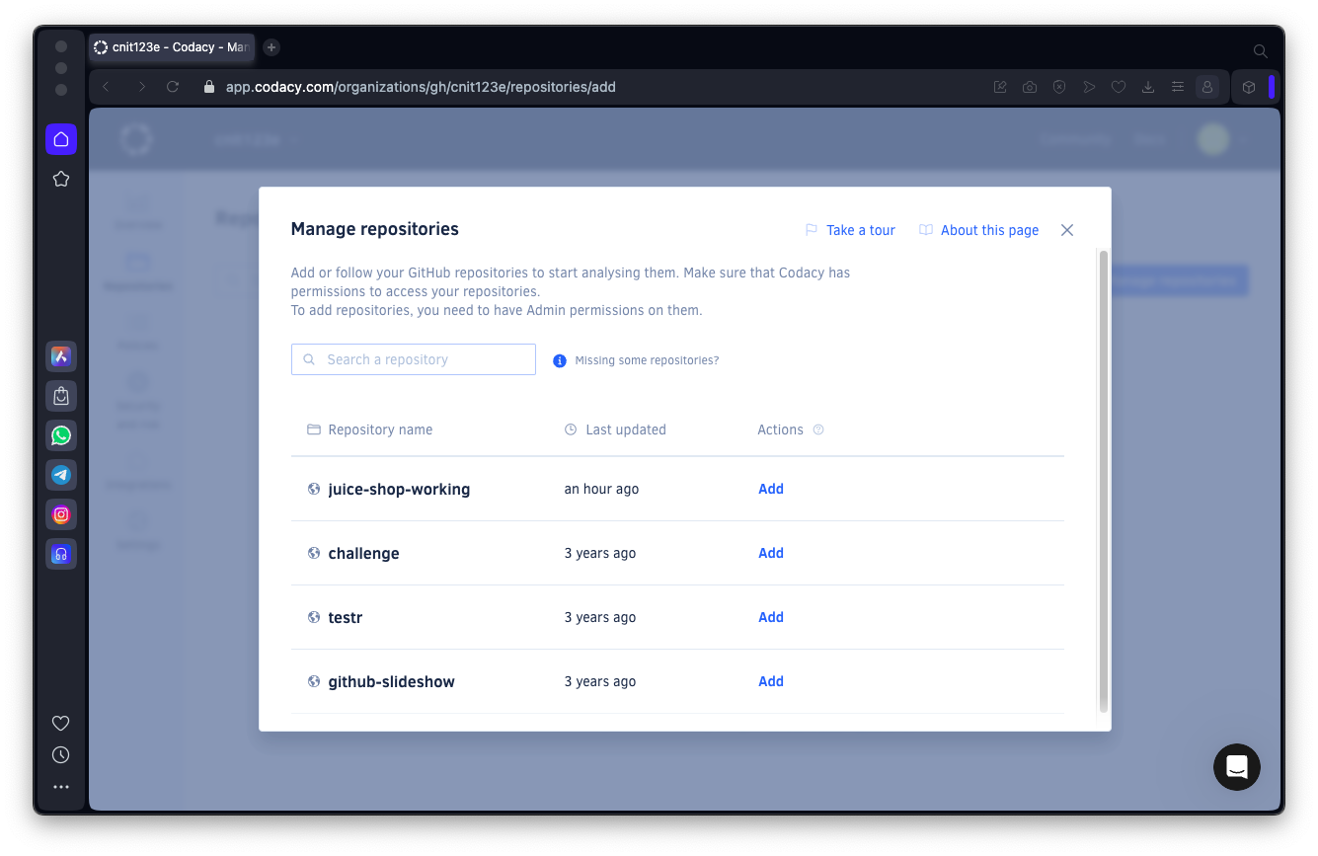
Task: Open Telegram from the sidebar
Action: pos(61,475)
